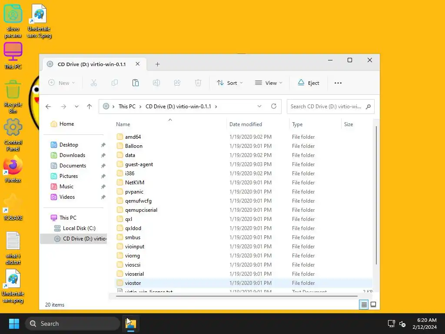The image size is (445, 334).
Task: Switch to Details view layout icon
Action: (x=364, y=305)
